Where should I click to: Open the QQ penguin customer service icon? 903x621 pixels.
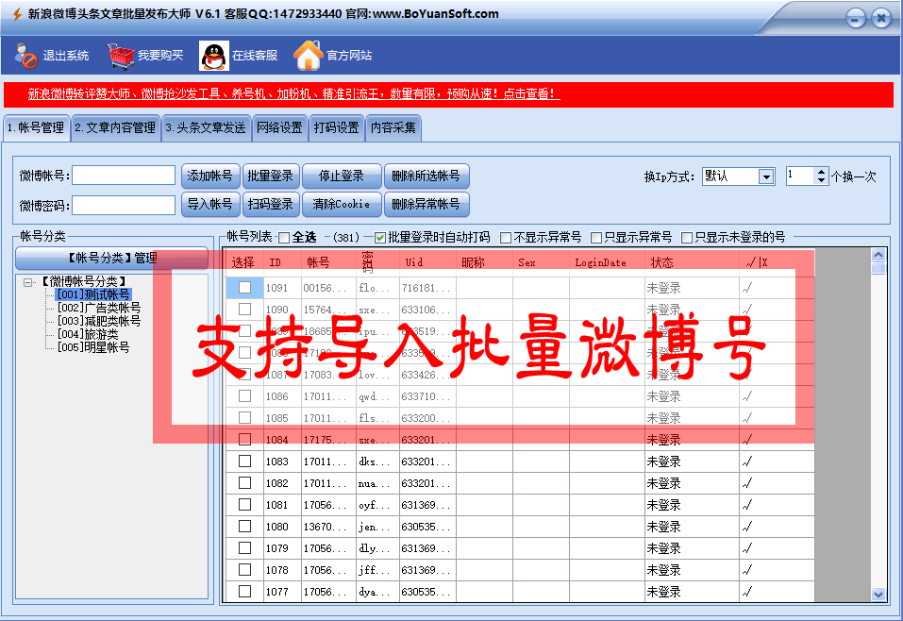(214, 56)
